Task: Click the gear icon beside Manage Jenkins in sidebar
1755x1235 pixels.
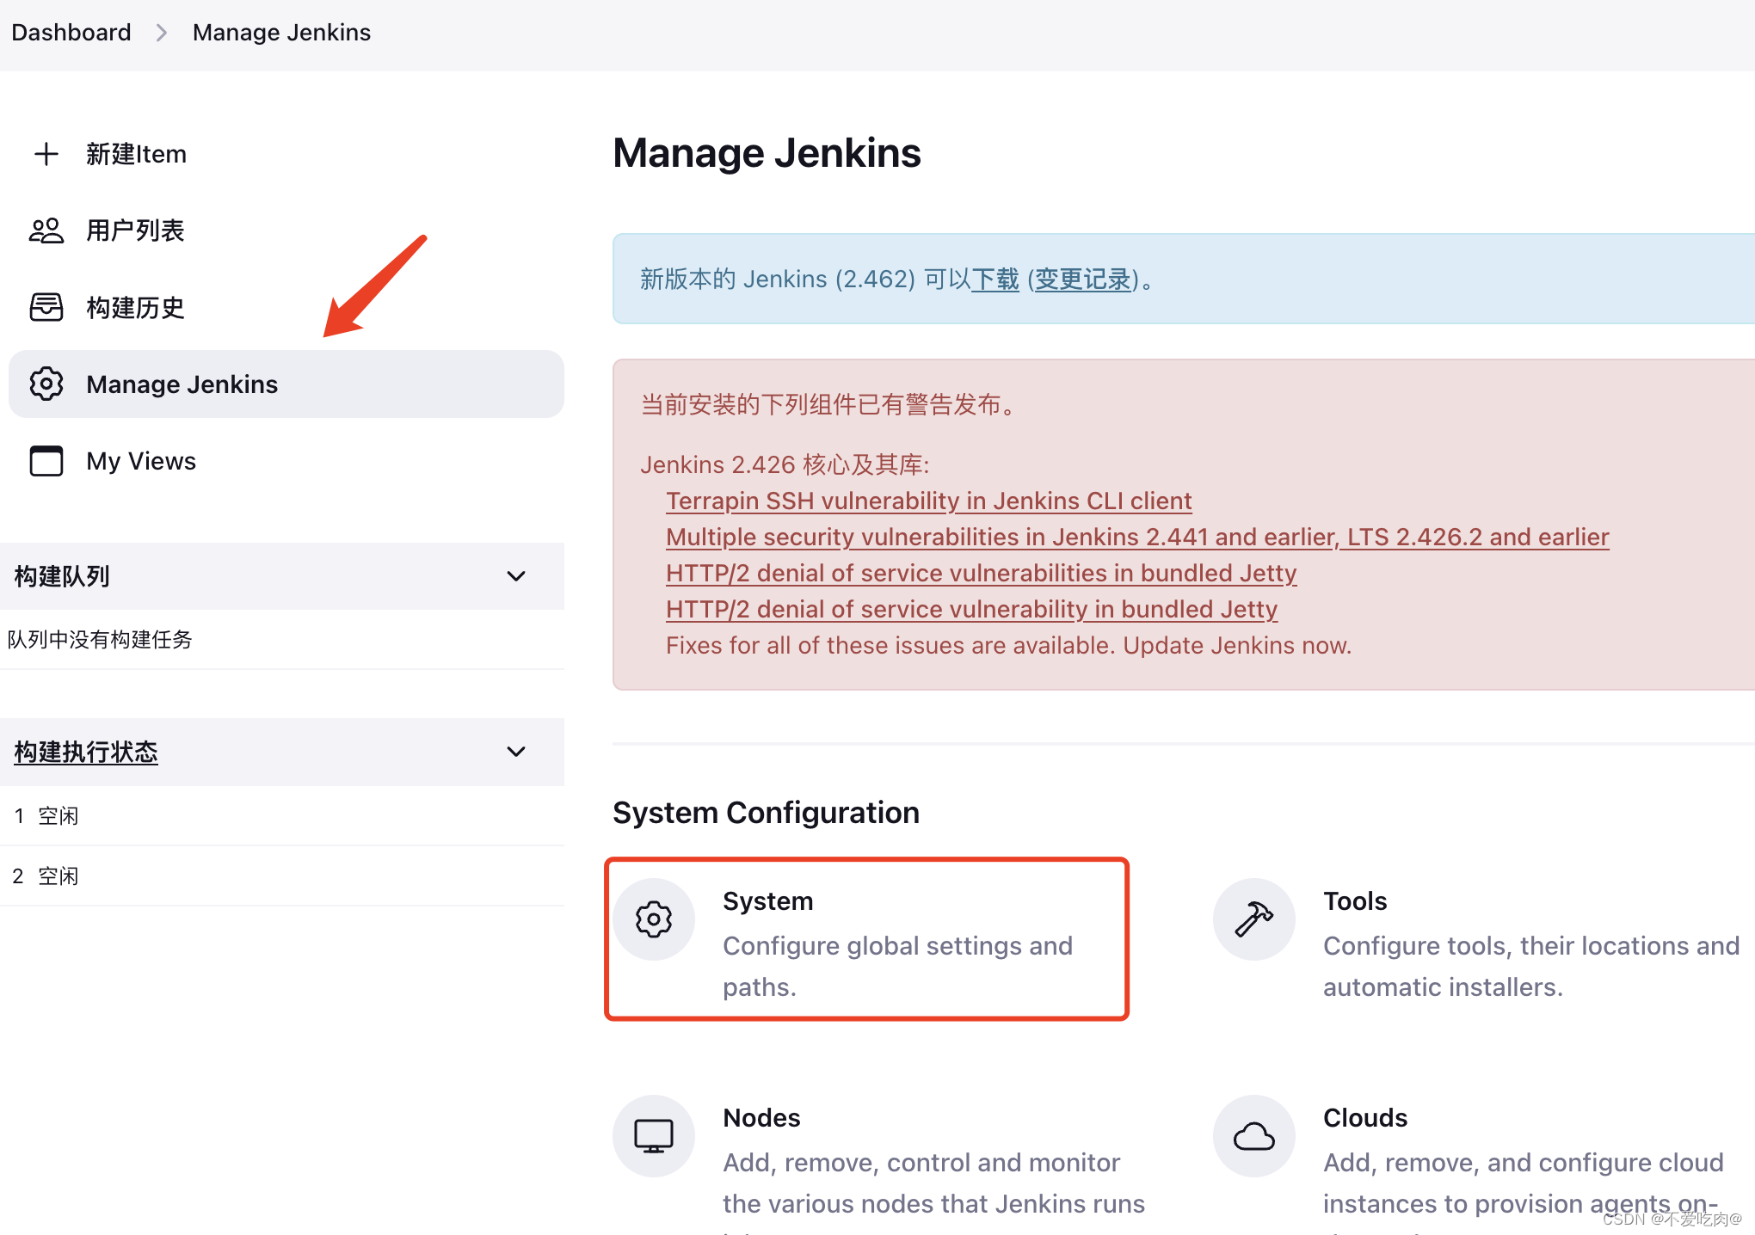Action: coord(46,384)
